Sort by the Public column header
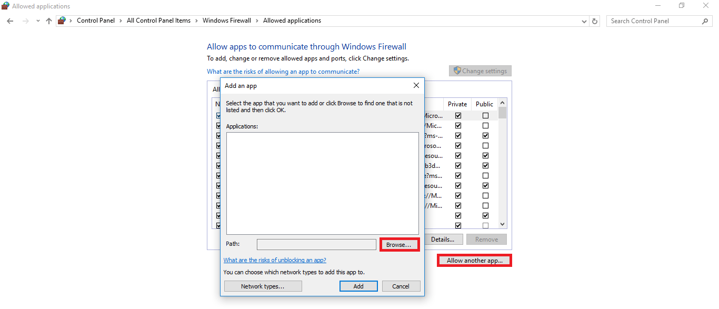Screen dimensions: 719x309 [484, 104]
